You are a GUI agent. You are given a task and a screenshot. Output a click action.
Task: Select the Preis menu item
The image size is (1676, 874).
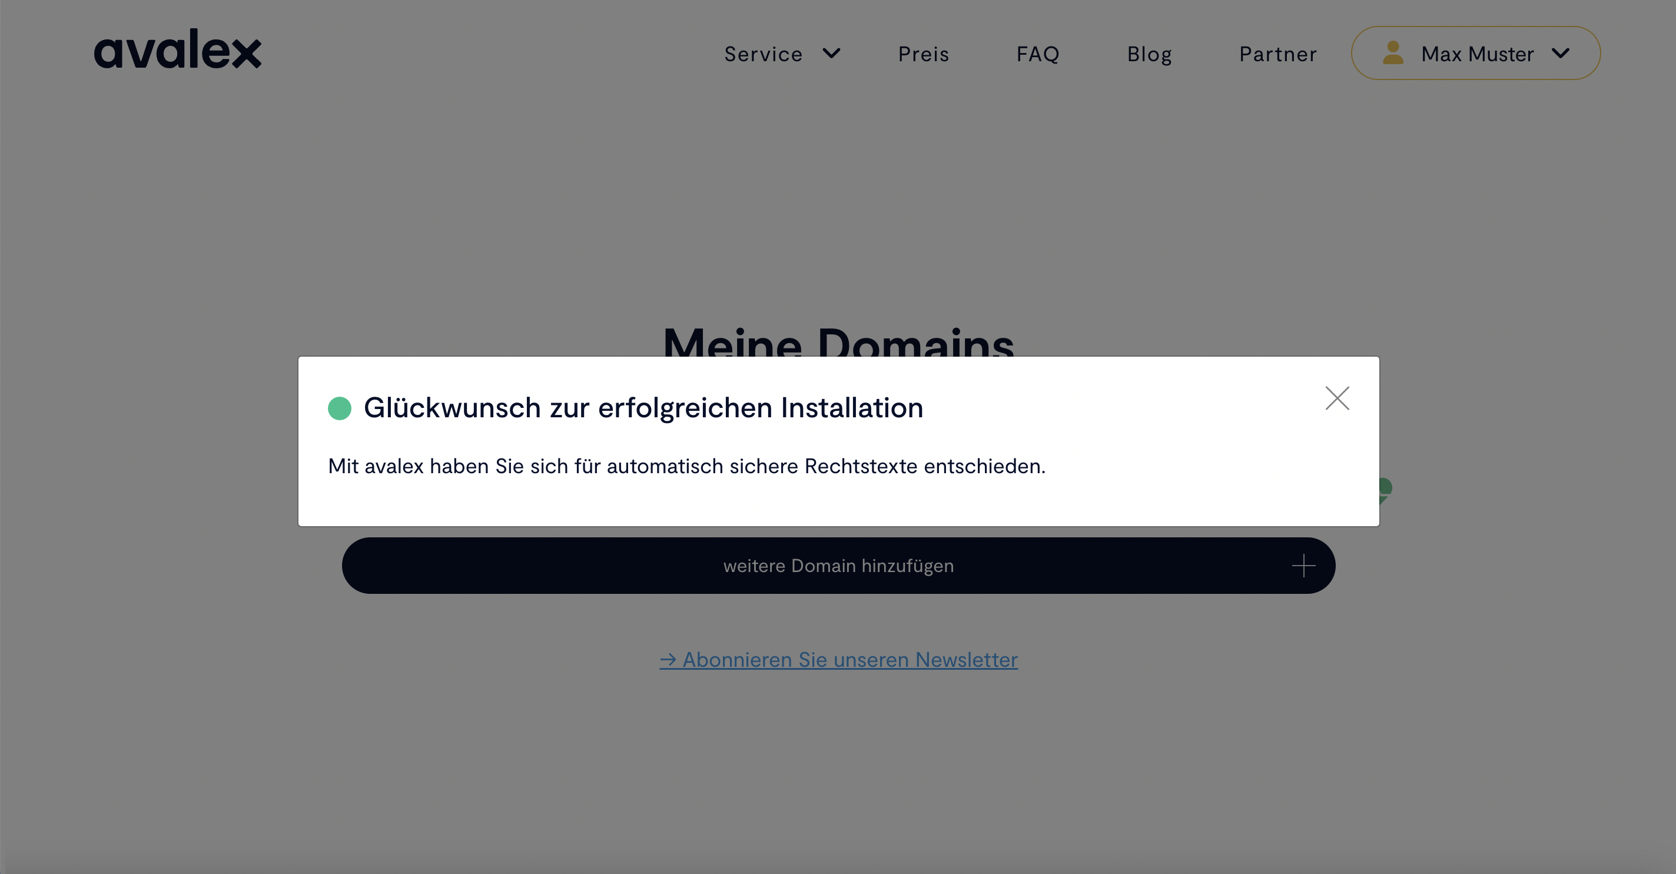tap(923, 54)
